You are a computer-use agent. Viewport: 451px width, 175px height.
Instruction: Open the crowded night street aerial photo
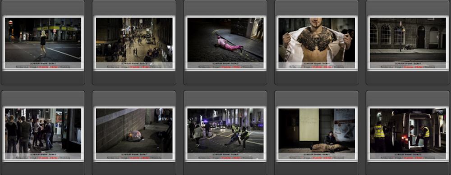click(x=134, y=40)
